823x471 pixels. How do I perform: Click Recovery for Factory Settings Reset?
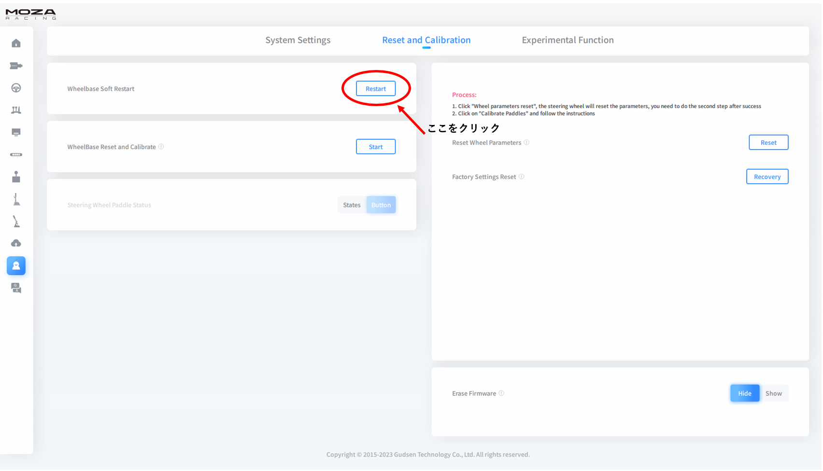coord(767,177)
